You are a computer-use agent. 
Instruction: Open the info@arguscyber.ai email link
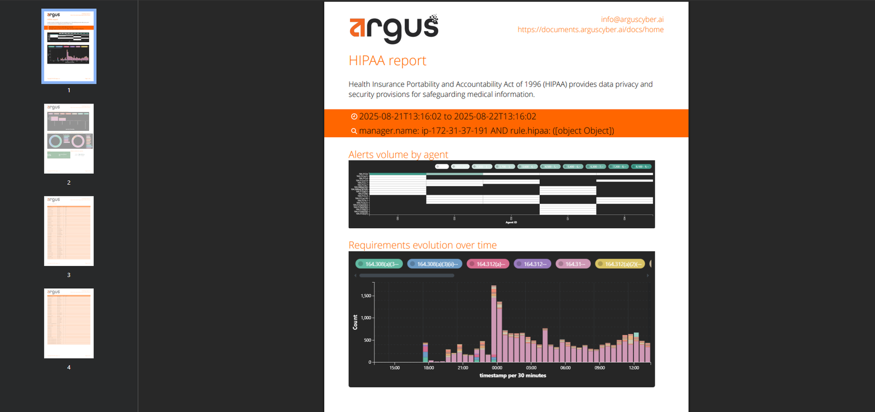[632, 19]
